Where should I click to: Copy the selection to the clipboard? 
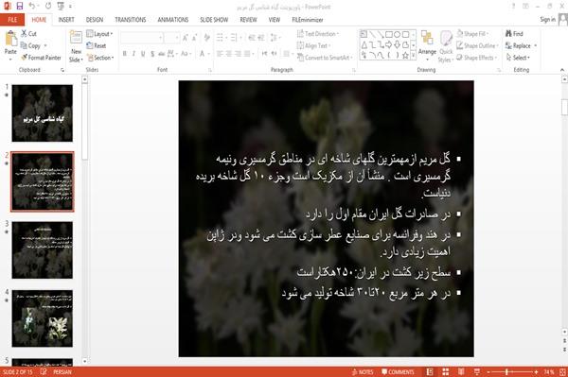point(30,45)
